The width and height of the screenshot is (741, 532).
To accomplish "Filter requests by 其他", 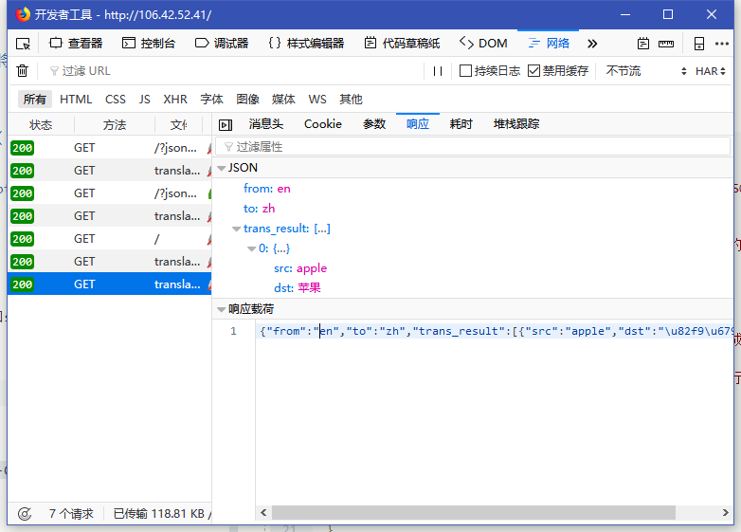I will coord(351,100).
